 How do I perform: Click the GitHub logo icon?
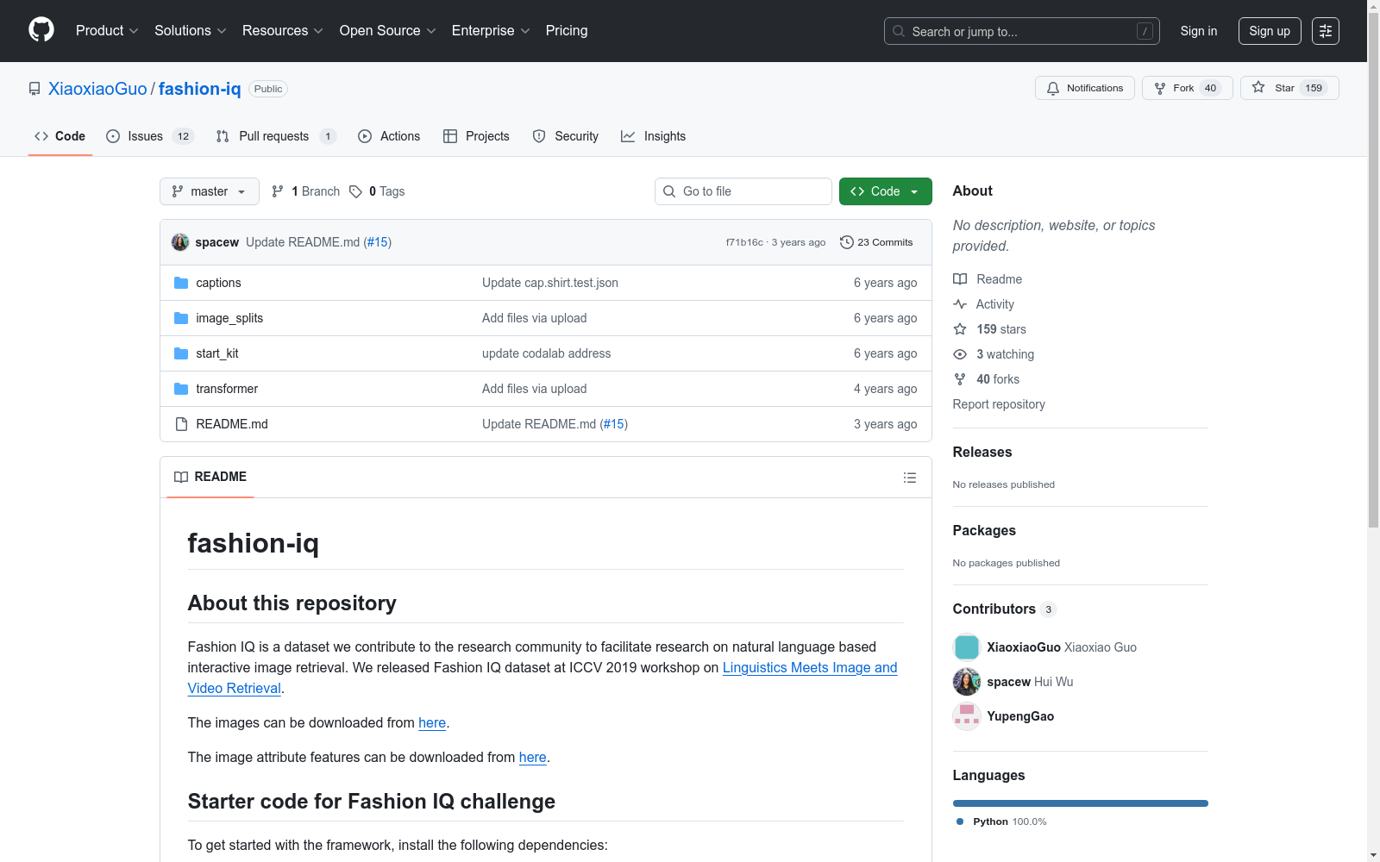[41, 30]
